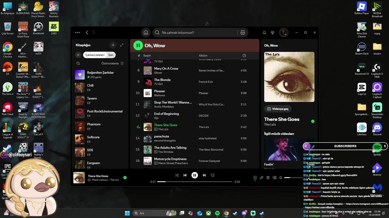
Task: Sort tracks by the Albüm column header
Action: pos(203,55)
